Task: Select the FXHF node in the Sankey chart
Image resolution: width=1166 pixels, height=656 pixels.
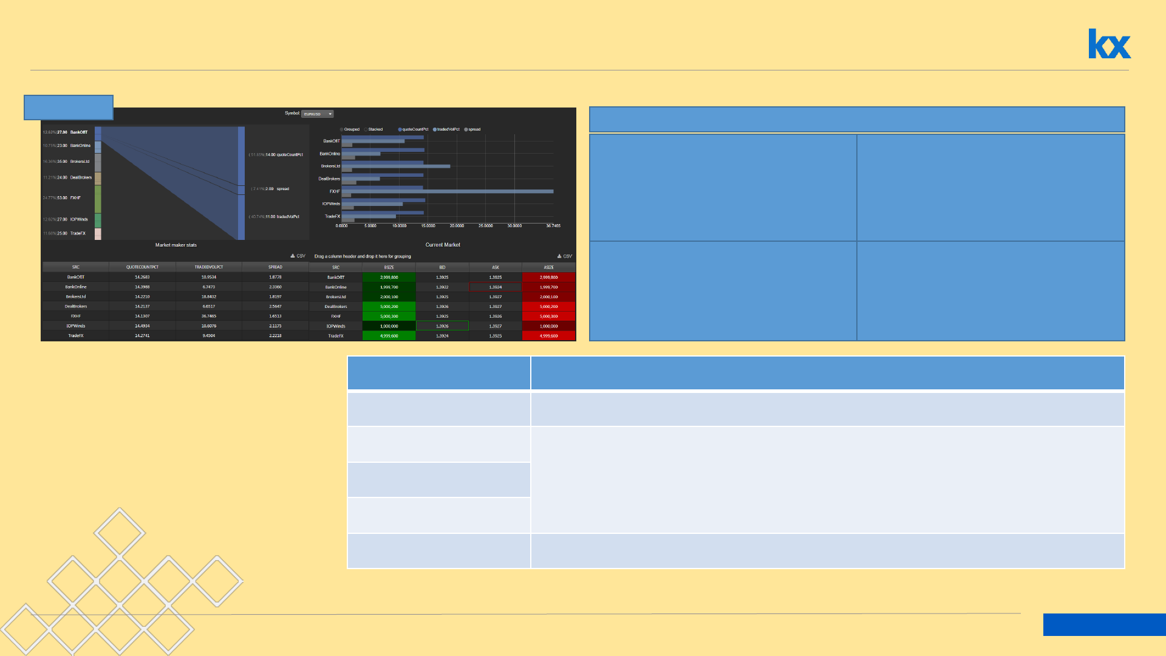Action: (98, 199)
